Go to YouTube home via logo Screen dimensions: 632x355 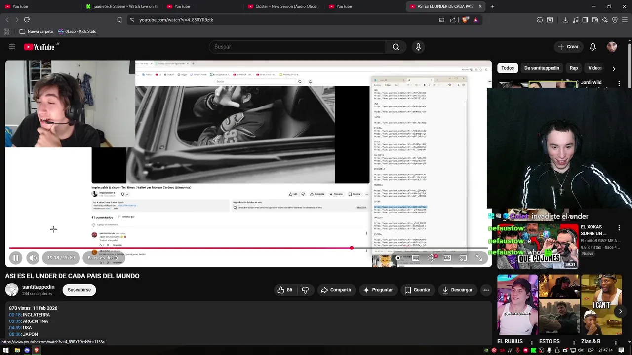(x=39, y=47)
